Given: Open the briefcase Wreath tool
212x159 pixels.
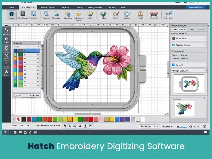Looking at the screenshot, I should pos(140,15).
